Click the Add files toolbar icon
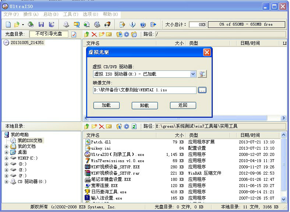 tap(122, 24)
